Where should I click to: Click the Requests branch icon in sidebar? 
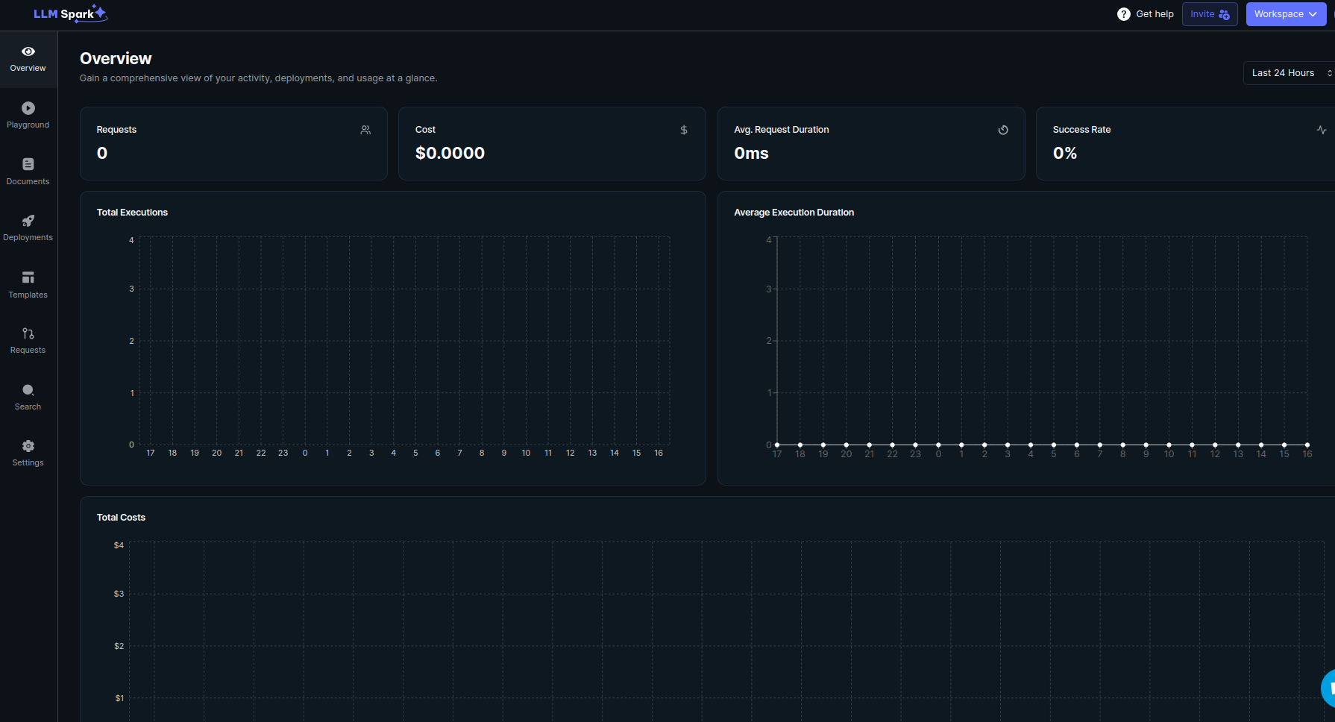point(28,333)
